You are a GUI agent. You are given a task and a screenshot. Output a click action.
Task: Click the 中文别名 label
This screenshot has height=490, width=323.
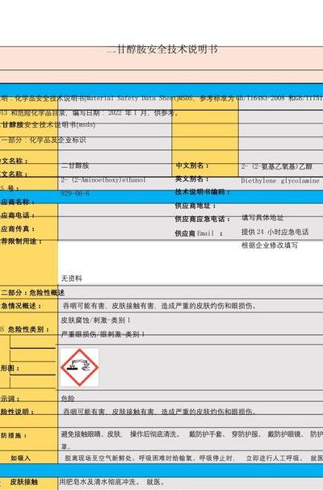(x=192, y=165)
